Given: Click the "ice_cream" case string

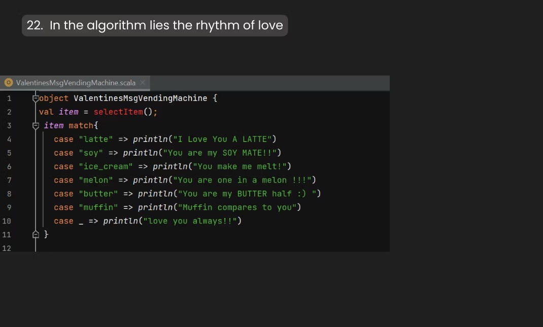Looking at the screenshot, I should tap(106, 166).
